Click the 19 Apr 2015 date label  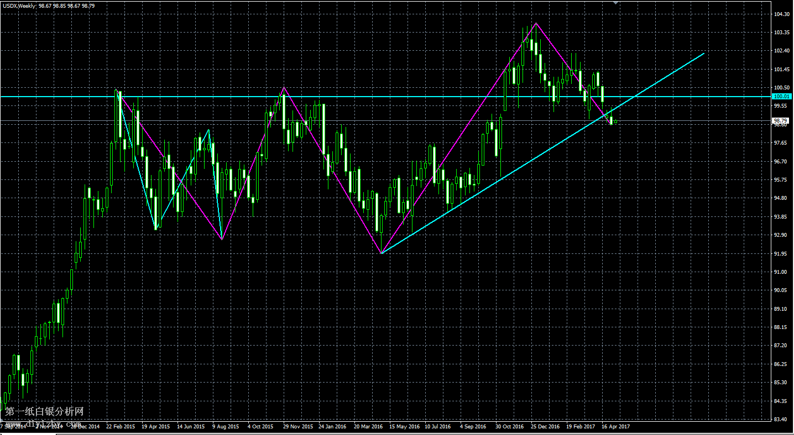point(156,427)
